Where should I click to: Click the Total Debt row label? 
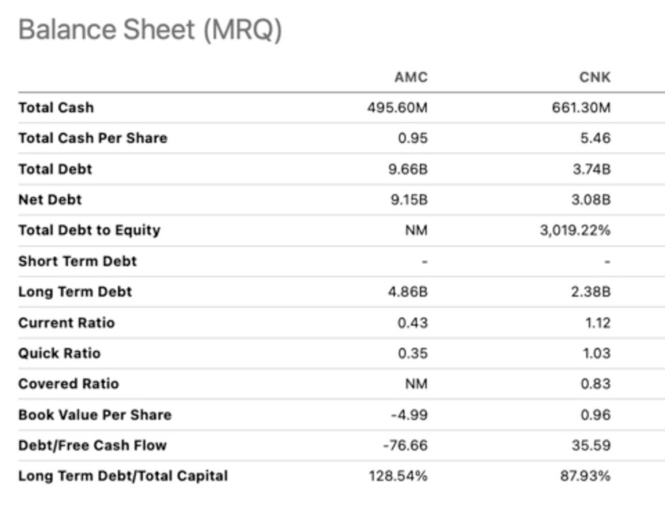[x=55, y=170]
